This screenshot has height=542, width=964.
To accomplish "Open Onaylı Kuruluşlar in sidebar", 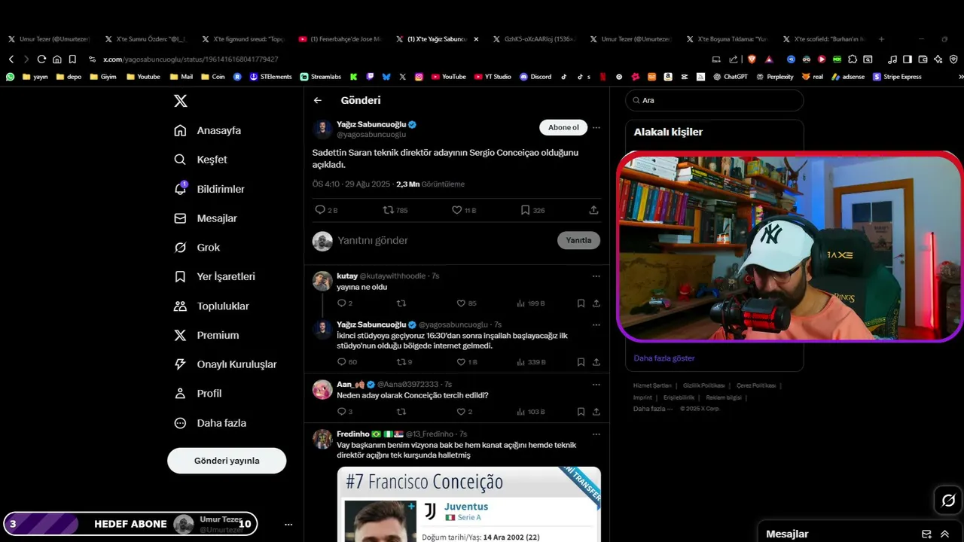I will pos(225,364).
